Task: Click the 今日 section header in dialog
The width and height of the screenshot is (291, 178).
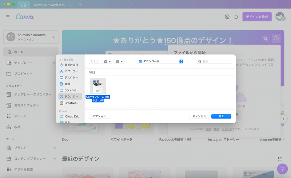Action: coord(92,72)
